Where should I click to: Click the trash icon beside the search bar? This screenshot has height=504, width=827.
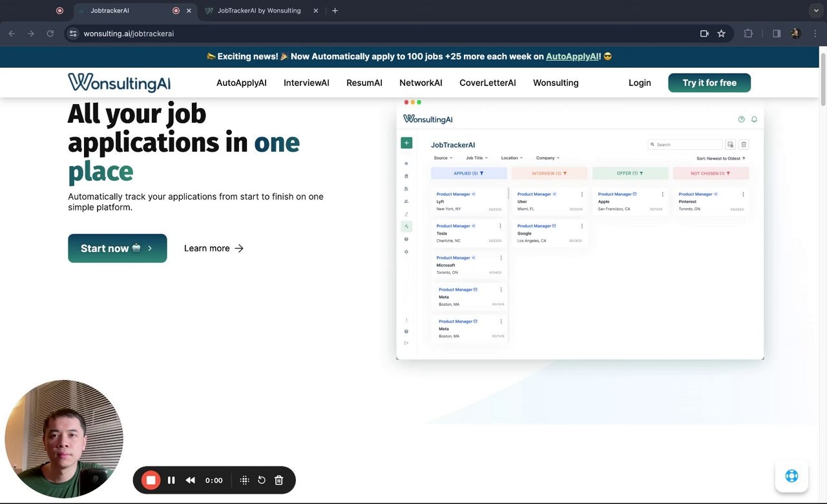[x=744, y=144]
